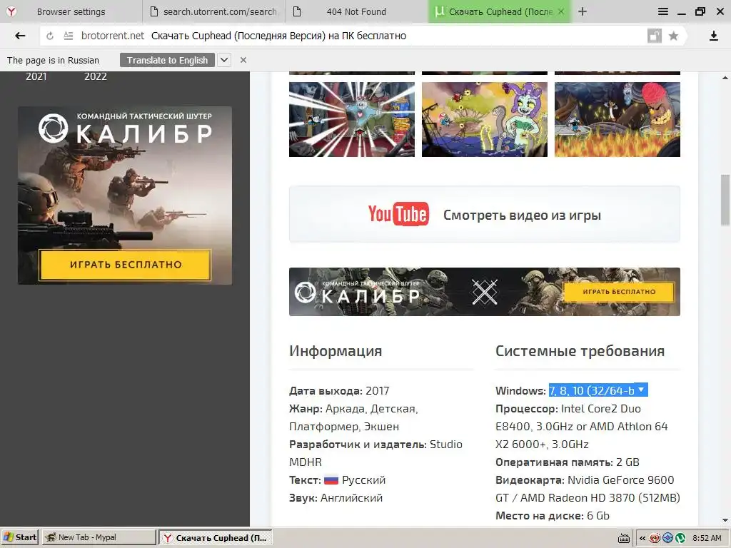
Task: Open the Cuphead heart boss screenshot thumbnail
Action: point(351,119)
